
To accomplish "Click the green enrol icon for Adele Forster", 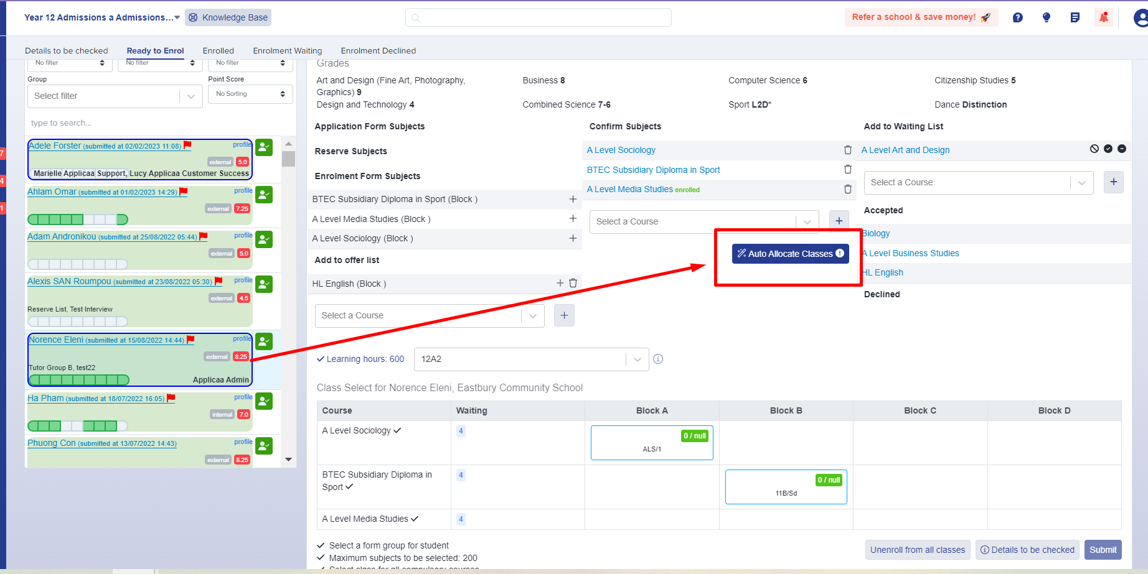I will pyautogui.click(x=264, y=147).
